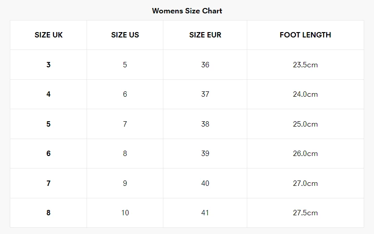Select EUR size 41 cell
374x234 pixels.
[205, 213]
